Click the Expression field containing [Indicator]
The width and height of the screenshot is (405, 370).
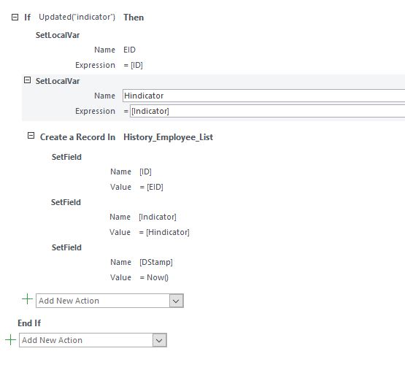click(267, 111)
